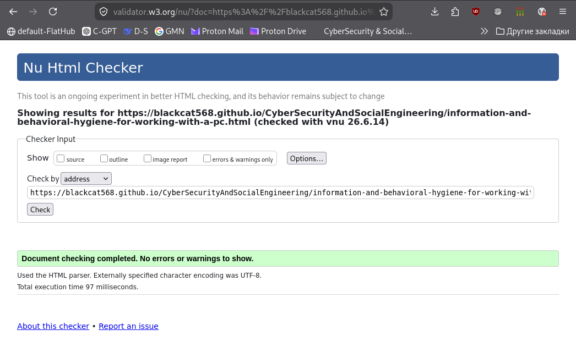Open the uBlock Origin extension
This screenshot has height=341, width=576.
(476, 12)
